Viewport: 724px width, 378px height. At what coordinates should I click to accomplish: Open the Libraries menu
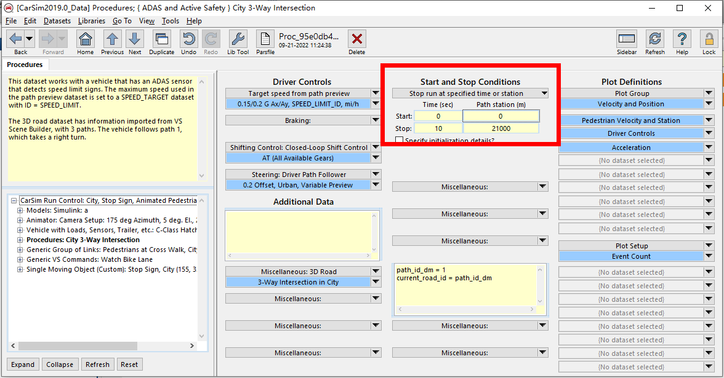coord(91,21)
